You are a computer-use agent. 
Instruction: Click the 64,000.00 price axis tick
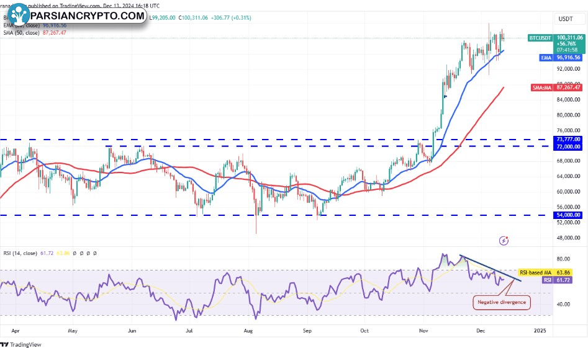(x=569, y=176)
